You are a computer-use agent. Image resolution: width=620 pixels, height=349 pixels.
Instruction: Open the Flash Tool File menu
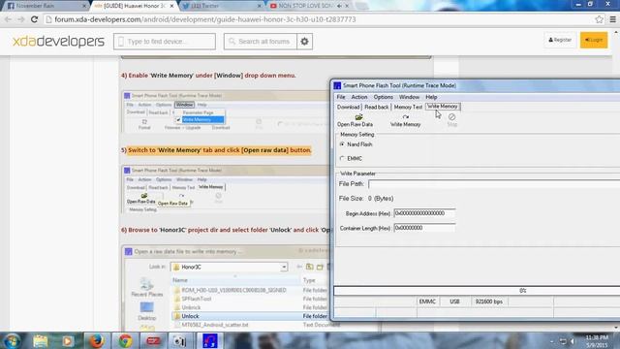click(341, 97)
